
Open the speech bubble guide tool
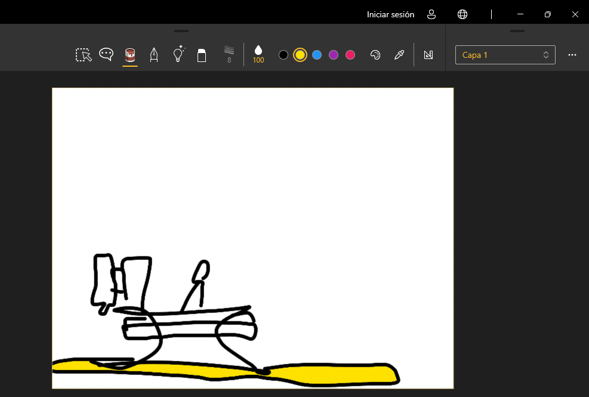(106, 55)
